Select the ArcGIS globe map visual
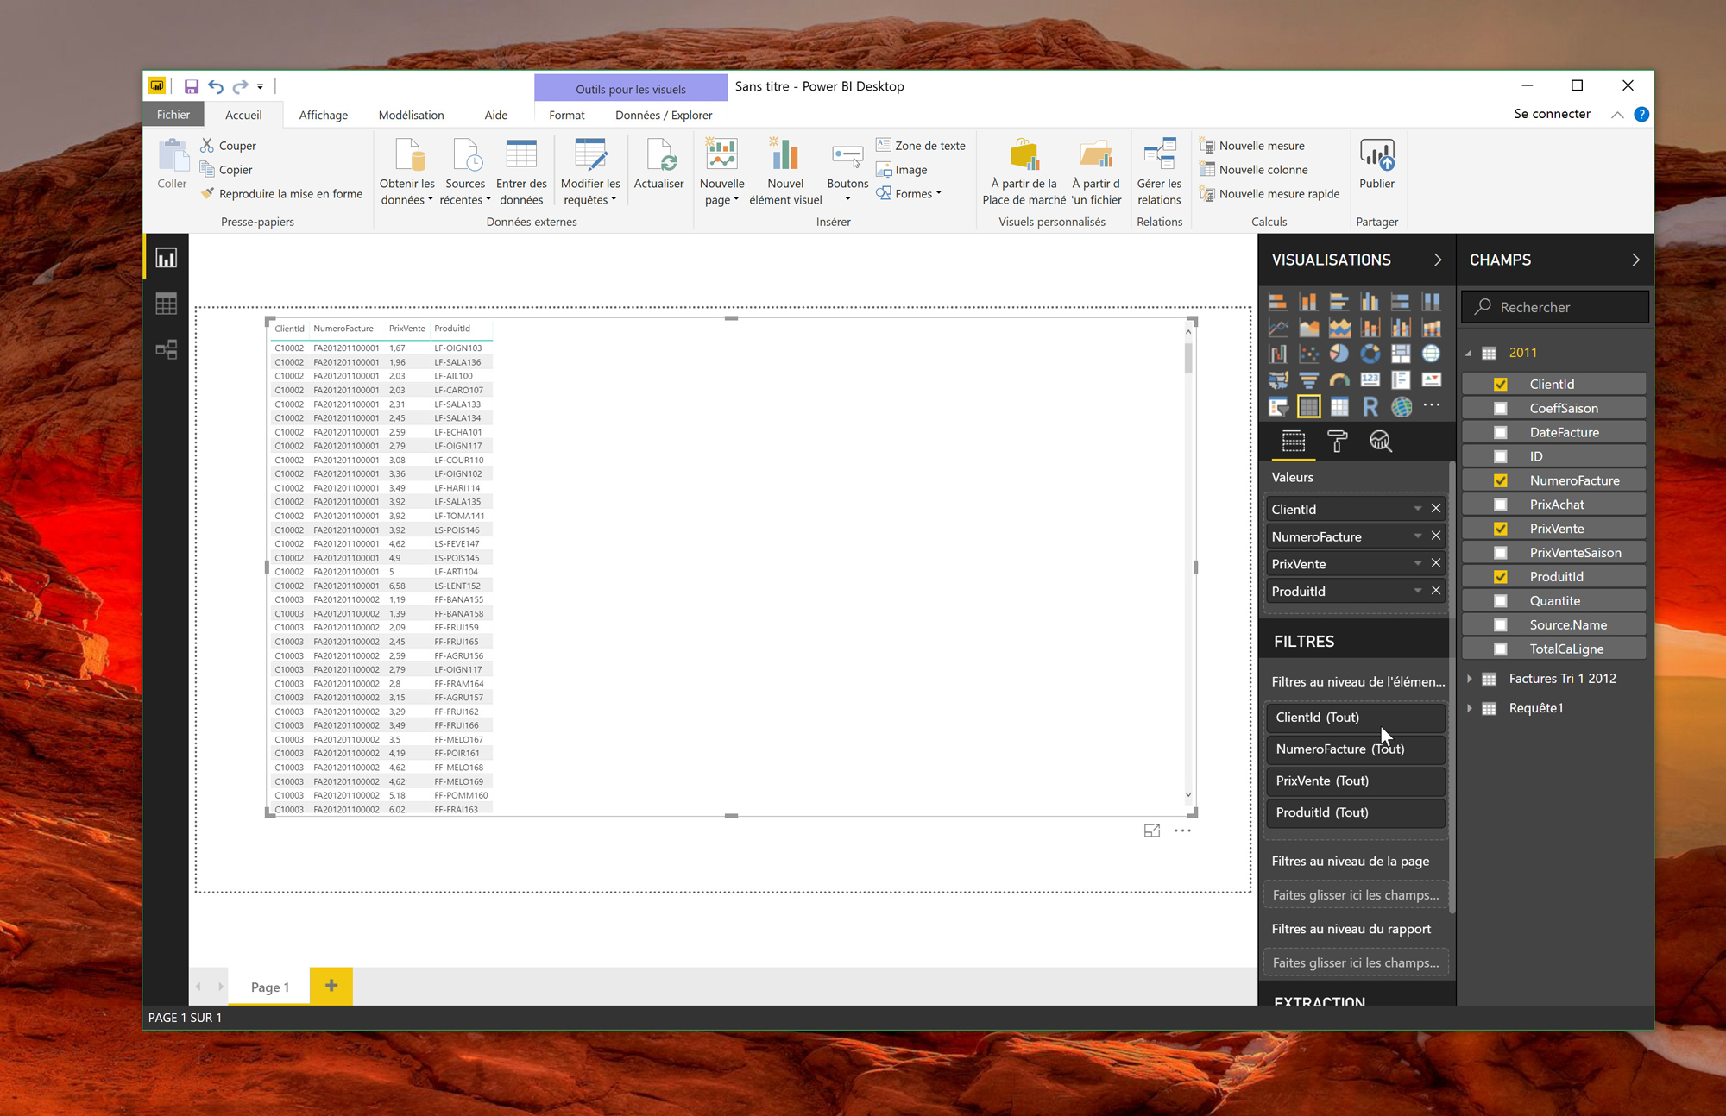The image size is (1726, 1116). pyautogui.click(x=1401, y=407)
